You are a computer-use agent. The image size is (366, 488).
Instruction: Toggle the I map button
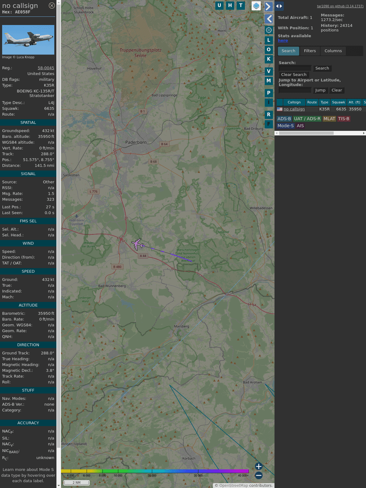pyautogui.click(x=269, y=102)
